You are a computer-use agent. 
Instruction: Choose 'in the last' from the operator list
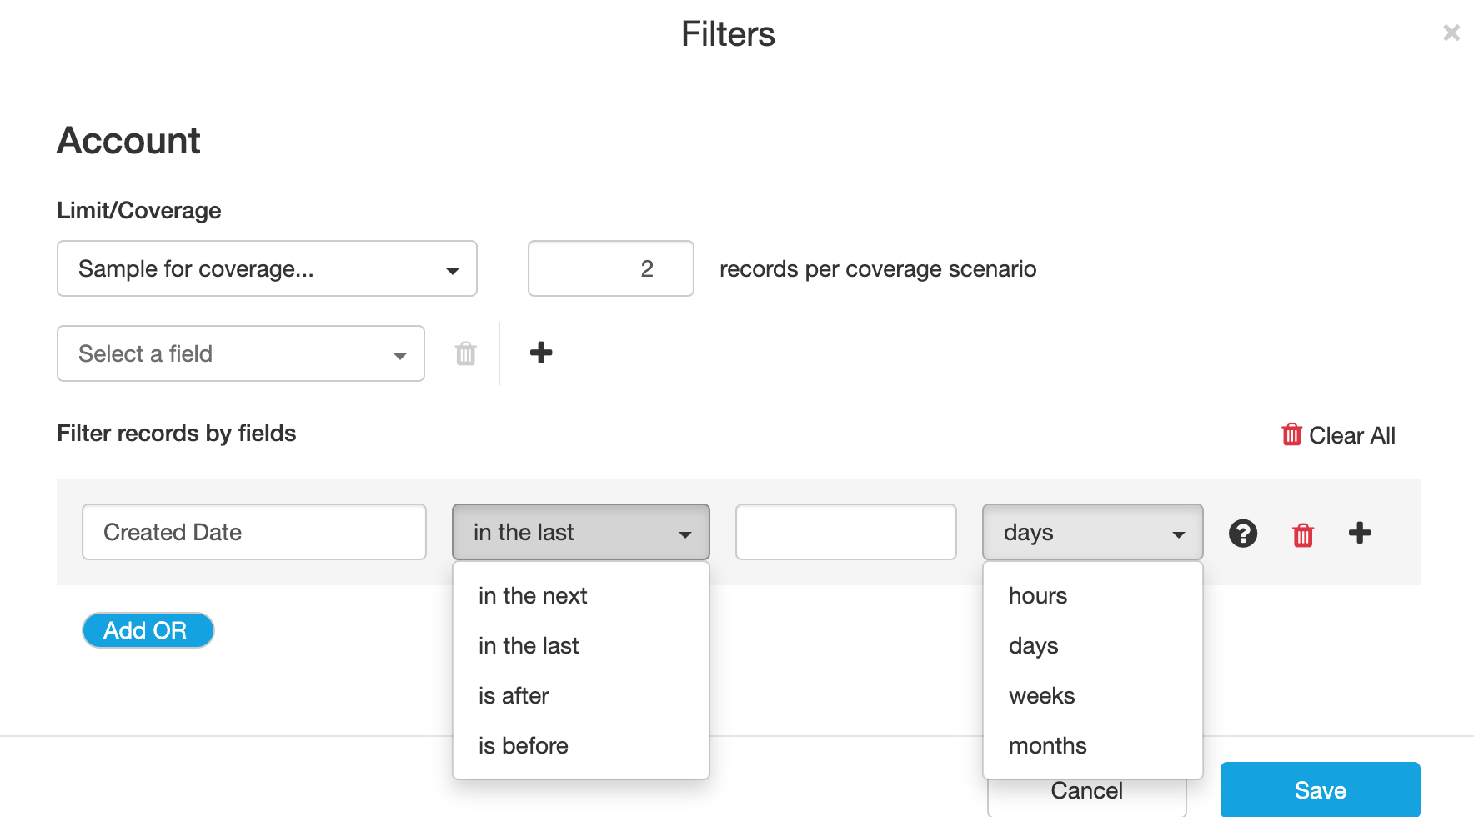point(581,645)
